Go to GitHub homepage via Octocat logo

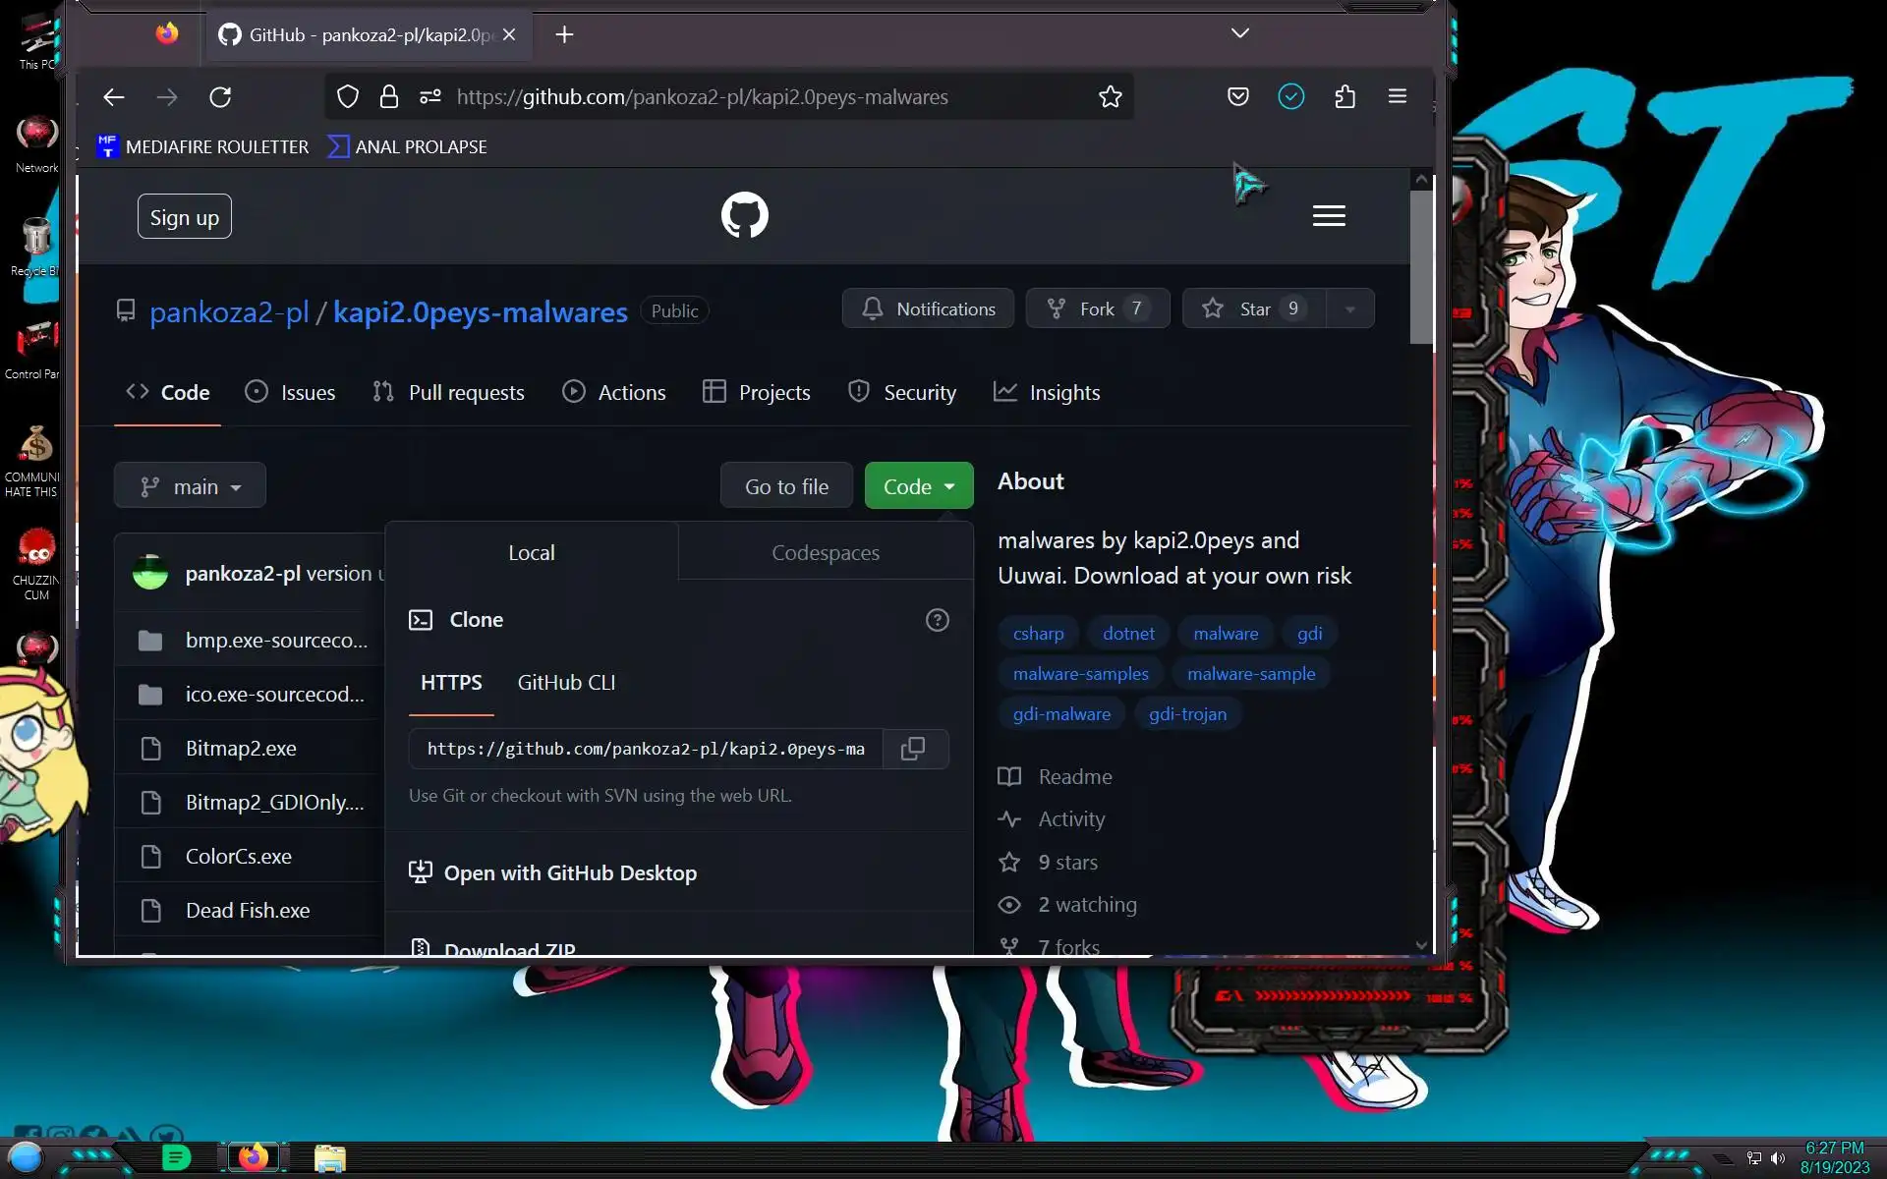(x=744, y=215)
